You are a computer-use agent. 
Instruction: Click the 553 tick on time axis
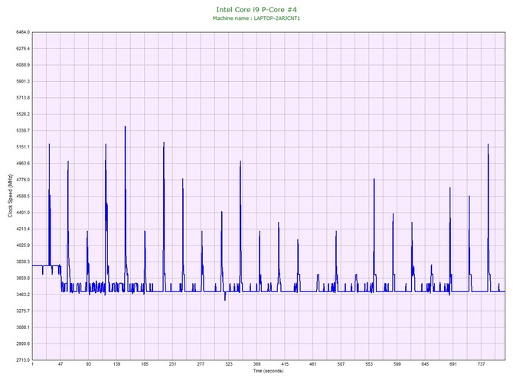369,364
